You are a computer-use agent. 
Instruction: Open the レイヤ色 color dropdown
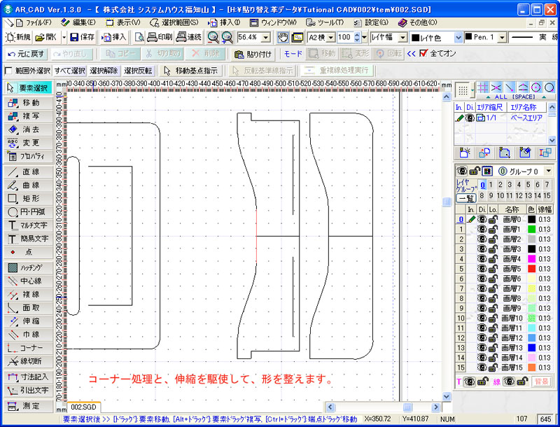point(458,37)
